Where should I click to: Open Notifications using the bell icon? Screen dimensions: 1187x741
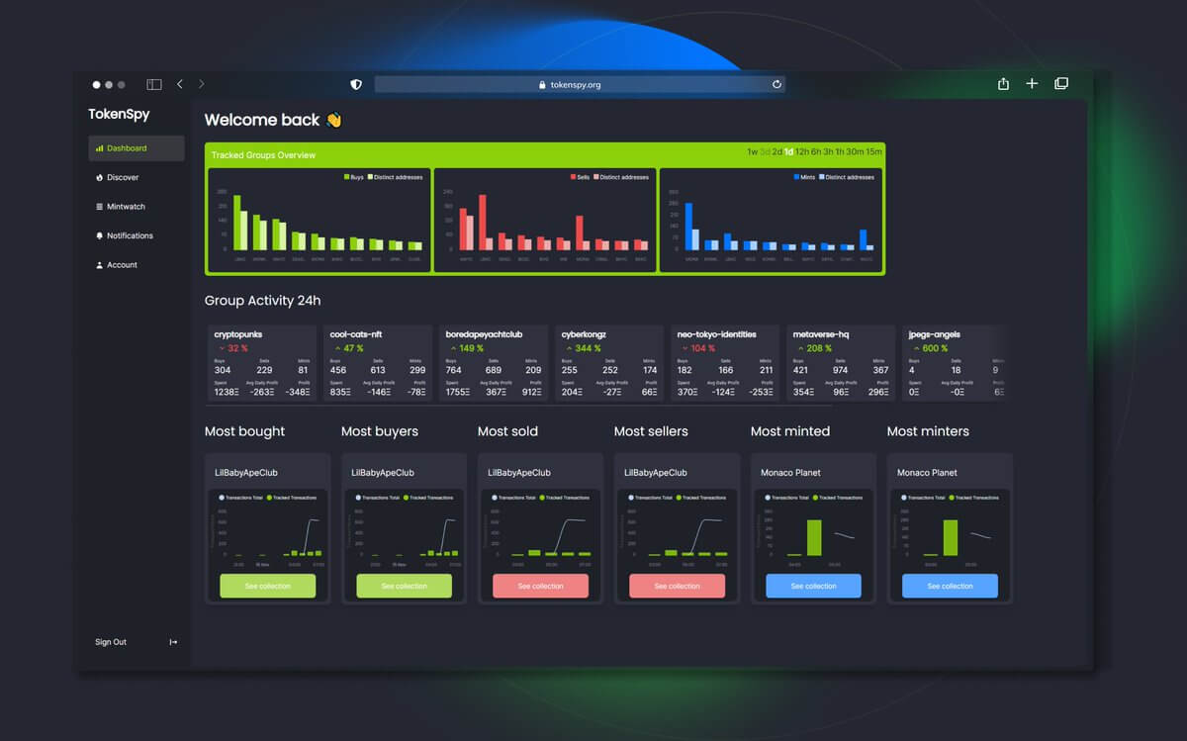(x=100, y=236)
